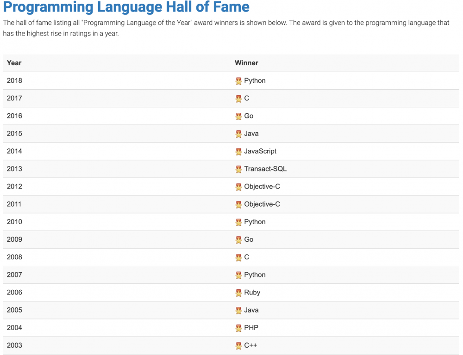This screenshot has height=355, width=463.
Task: Select the 2015 year cell
Action: pos(14,134)
